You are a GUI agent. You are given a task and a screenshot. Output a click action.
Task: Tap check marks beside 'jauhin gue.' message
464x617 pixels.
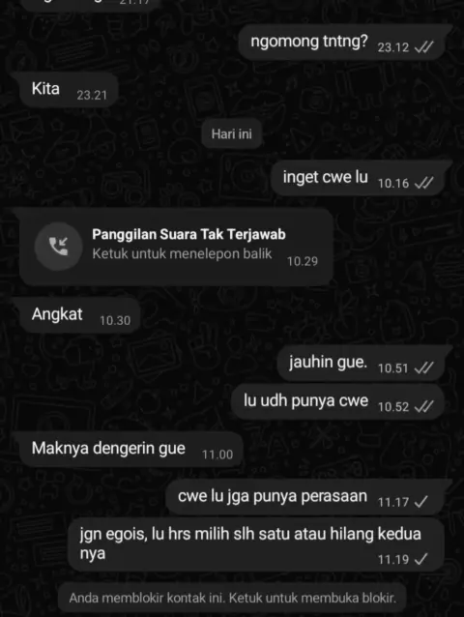[x=424, y=367]
